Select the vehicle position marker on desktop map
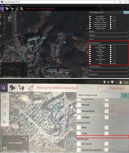The height and width of the screenshot is (153, 129). click(64, 42)
